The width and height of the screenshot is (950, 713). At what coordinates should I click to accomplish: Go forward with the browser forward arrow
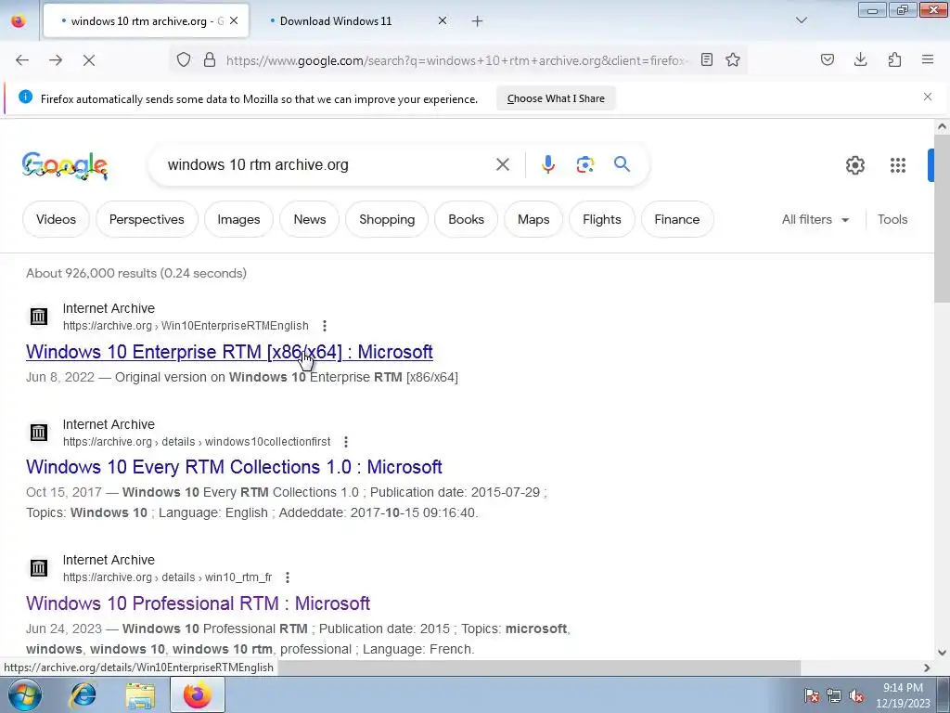56,60
